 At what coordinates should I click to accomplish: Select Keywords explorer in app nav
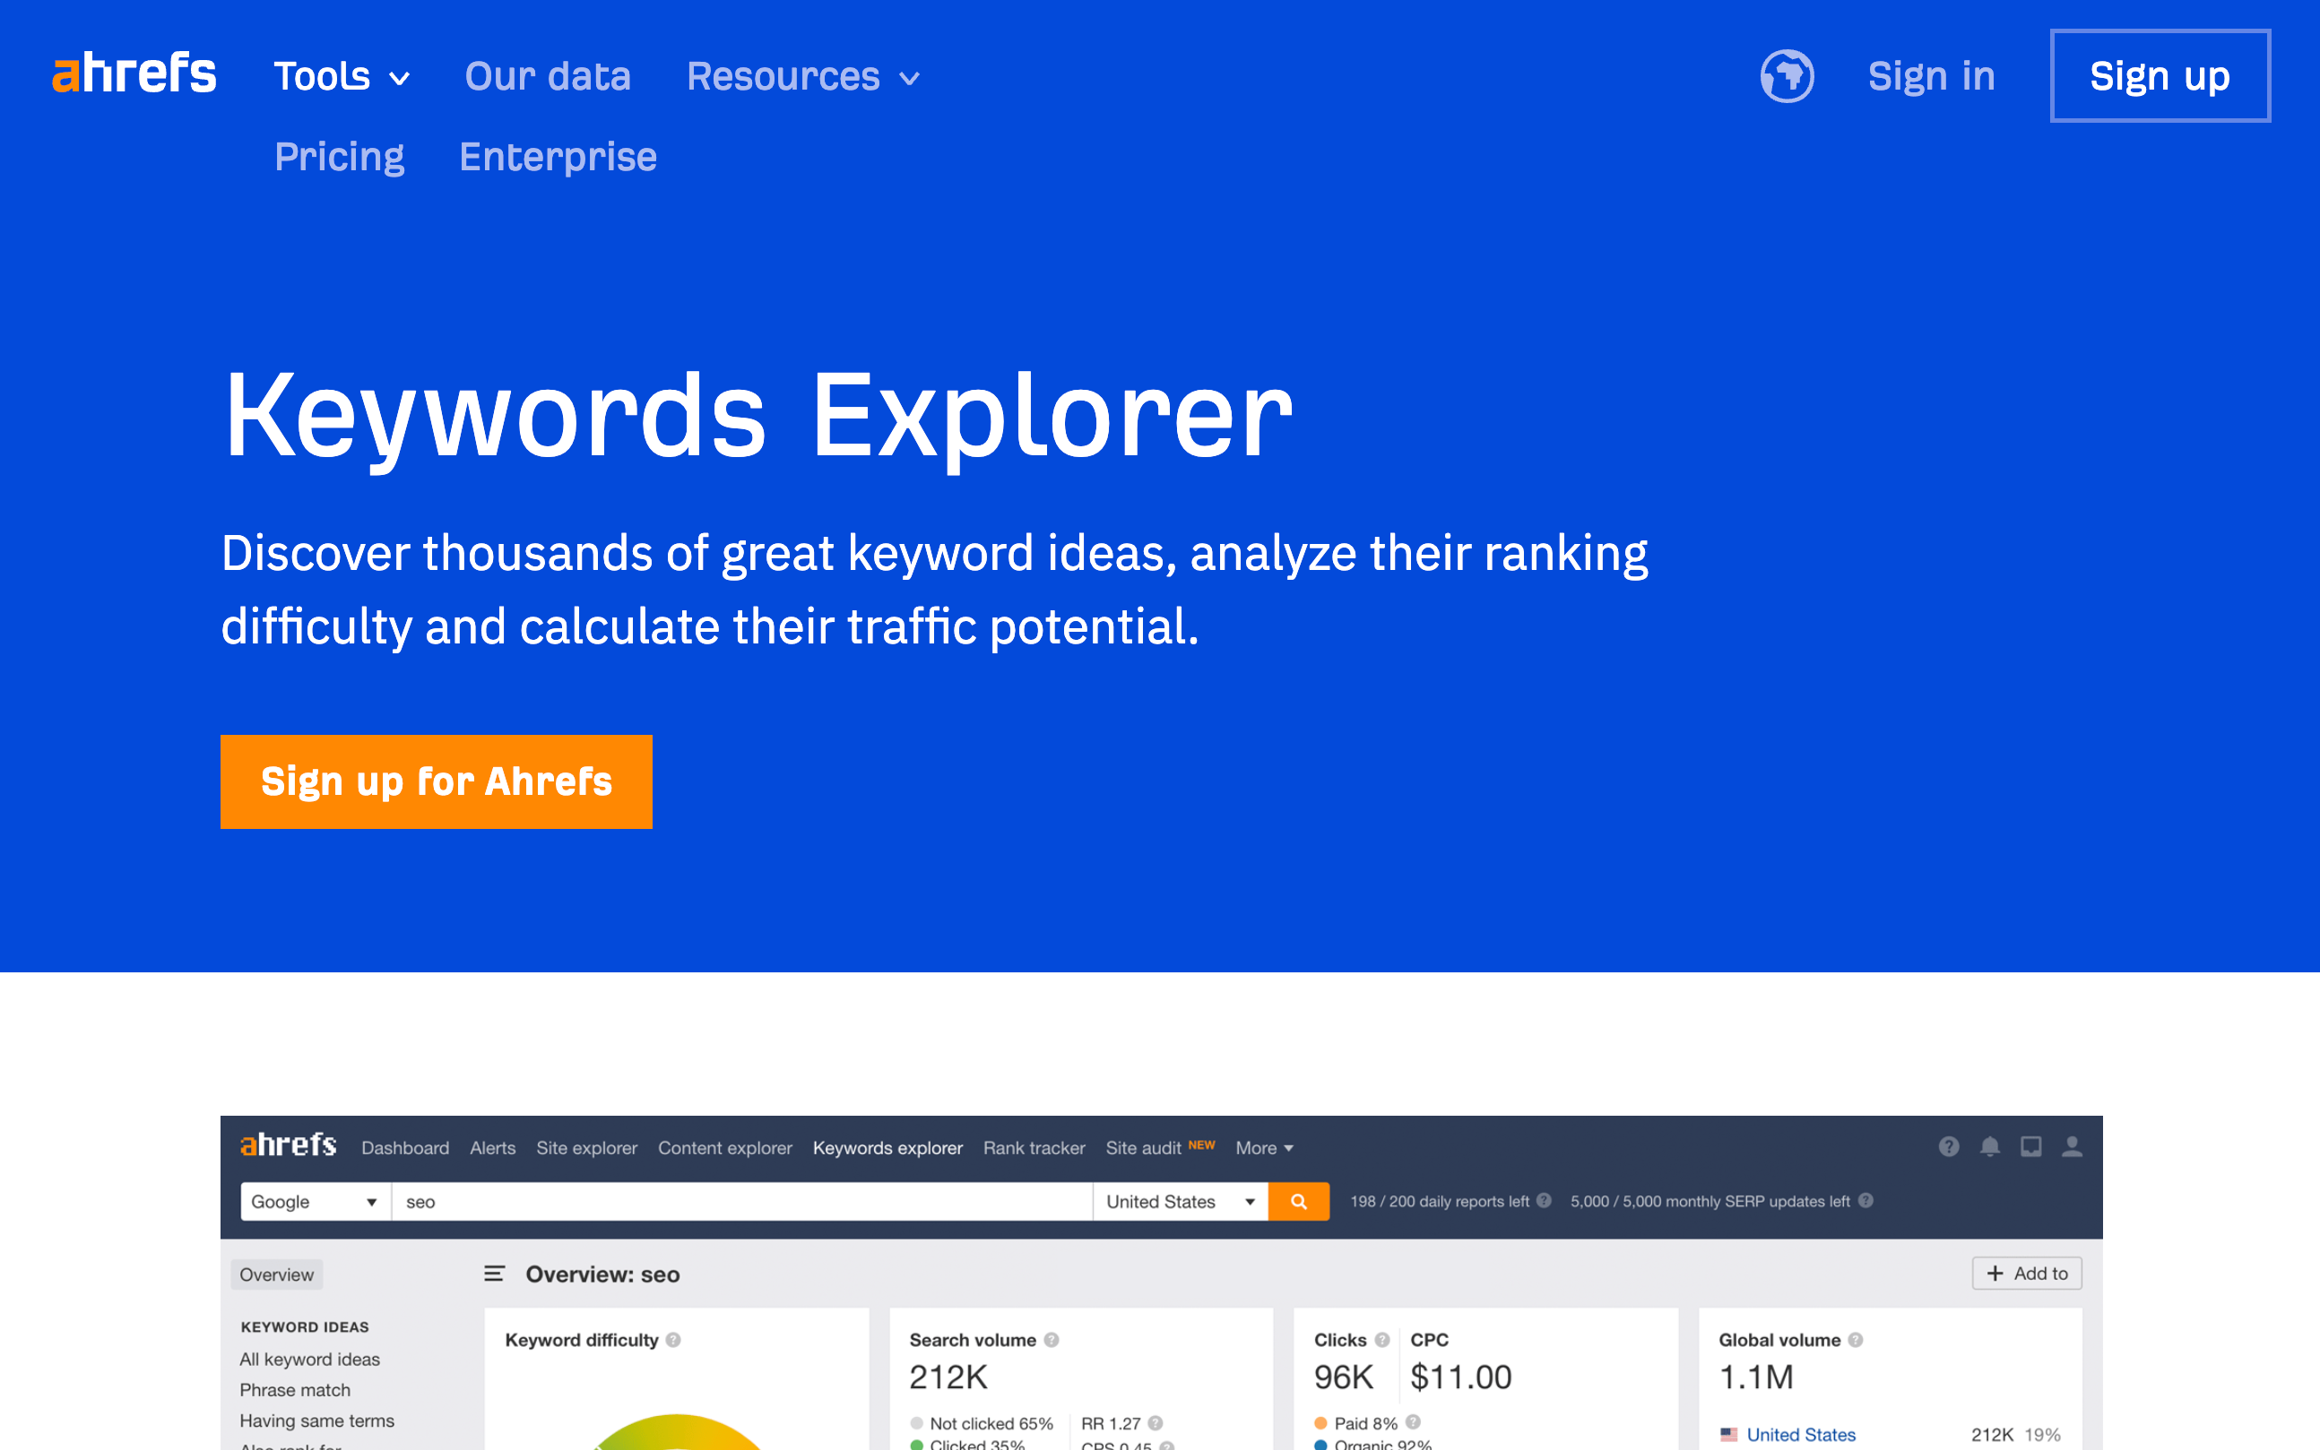pos(888,1148)
